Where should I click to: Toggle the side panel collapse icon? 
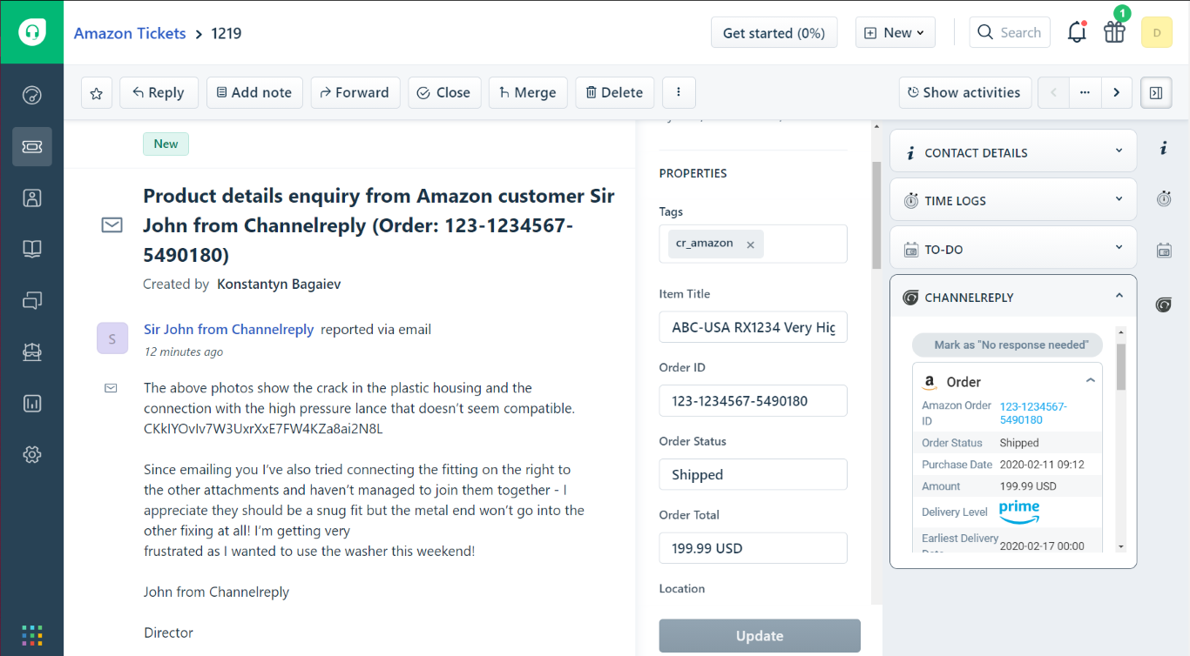pyautogui.click(x=1156, y=92)
